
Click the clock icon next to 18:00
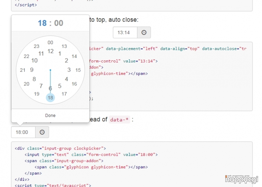(42, 132)
